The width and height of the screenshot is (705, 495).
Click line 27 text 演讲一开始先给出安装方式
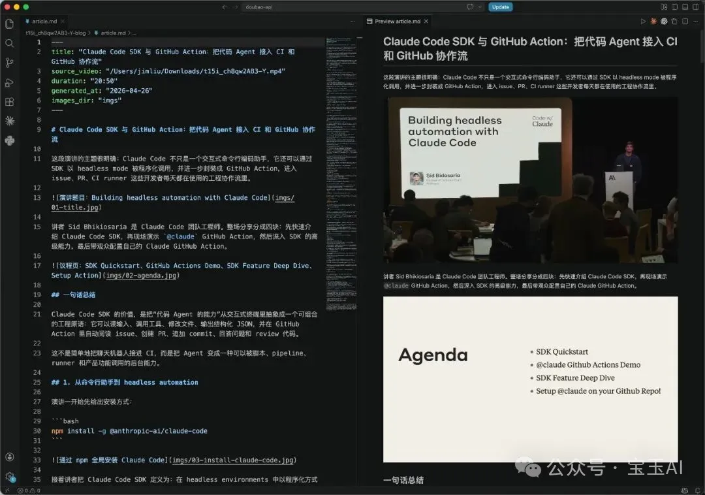click(x=91, y=402)
